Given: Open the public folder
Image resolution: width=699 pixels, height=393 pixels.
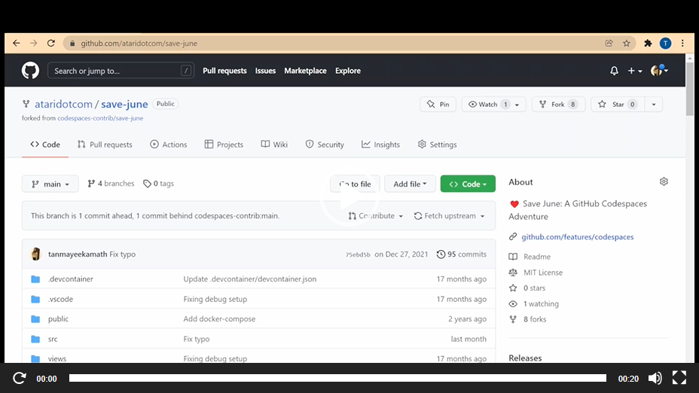Looking at the screenshot, I should 59,319.
